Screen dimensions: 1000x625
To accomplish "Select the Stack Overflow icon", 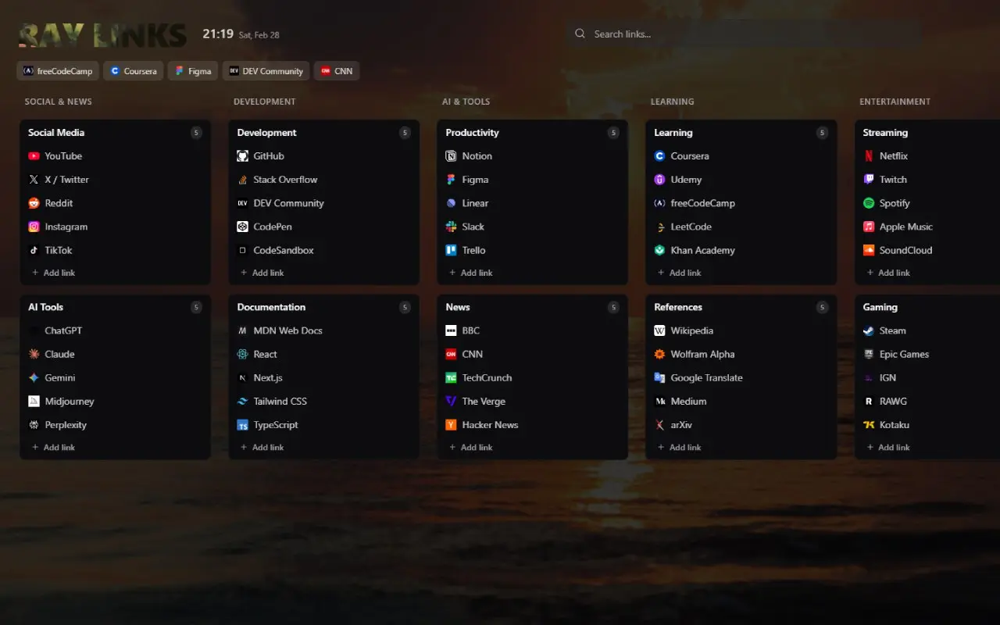I will (x=242, y=180).
